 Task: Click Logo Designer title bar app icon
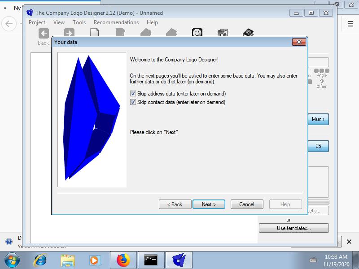[x=30, y=13]
